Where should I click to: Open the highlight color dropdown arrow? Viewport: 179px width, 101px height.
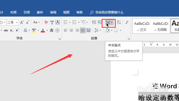(38, 31)
